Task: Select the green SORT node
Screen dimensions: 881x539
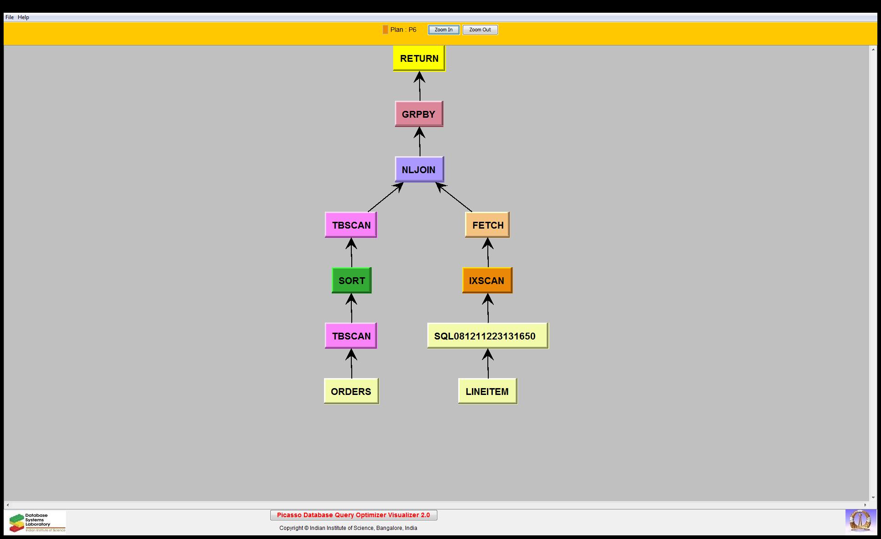Action: (x=351, y=280)
